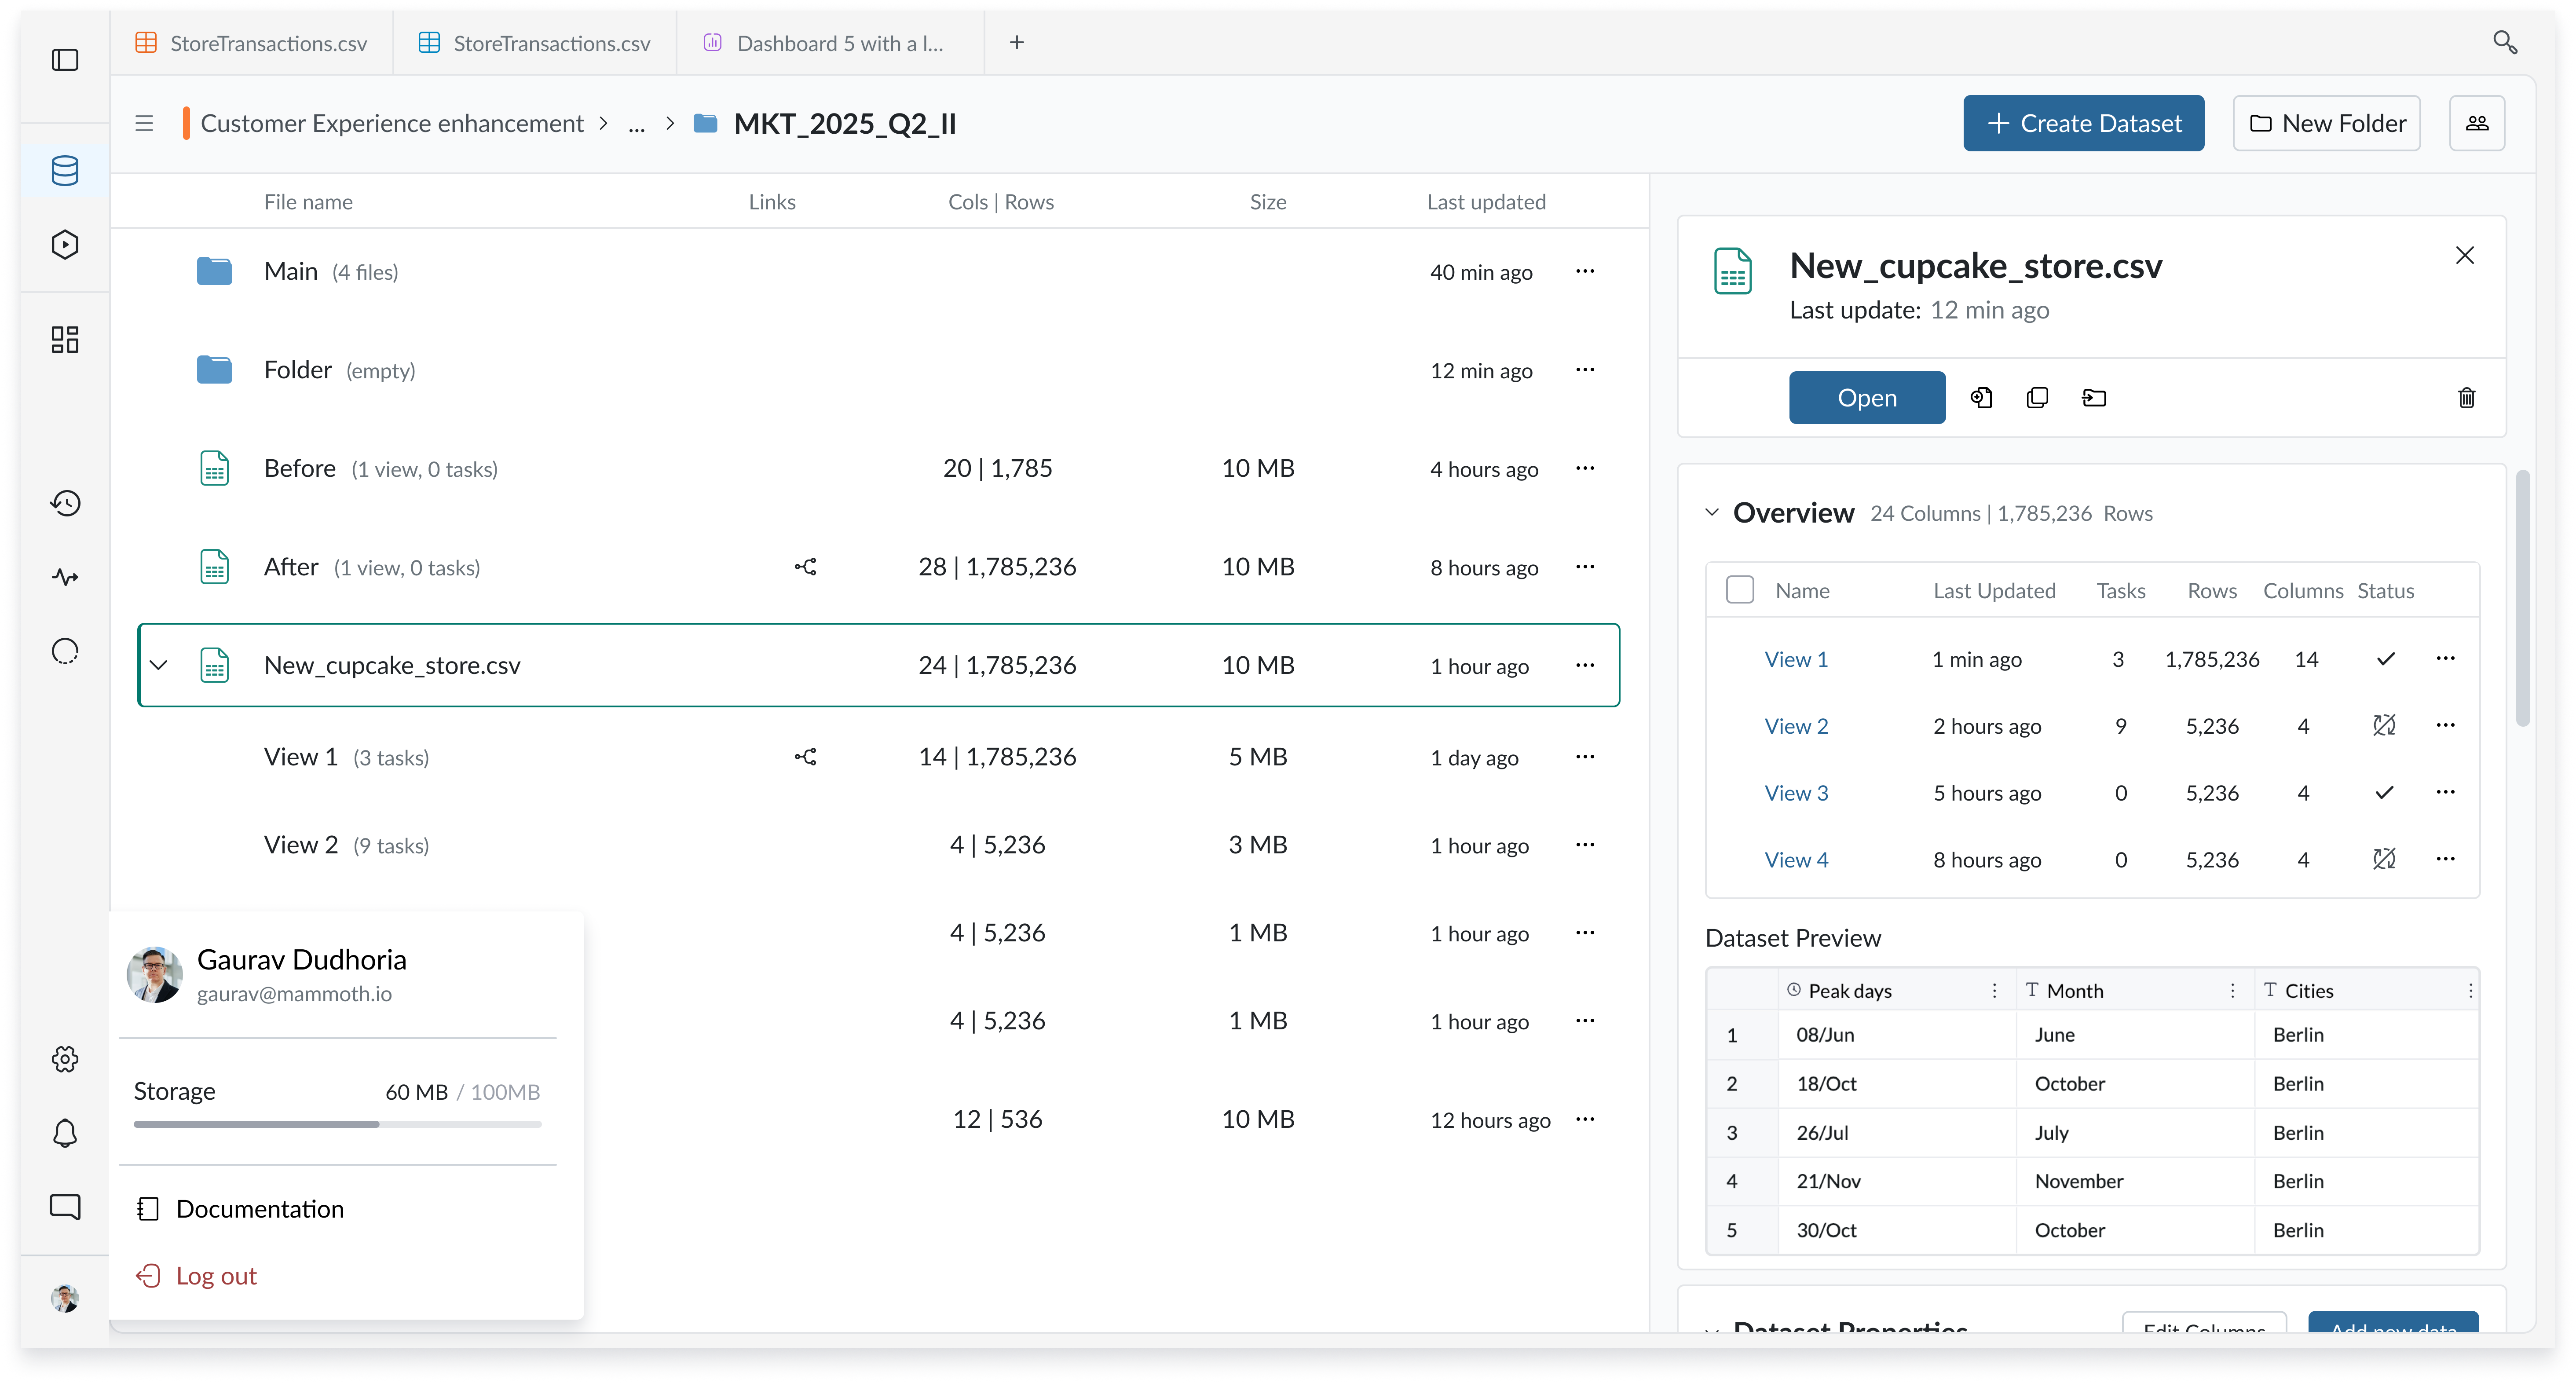2576x1383 pixels.
Task: Open the history clock icon in sidebar
Action: pyautogui.click(x=65, y=503)
